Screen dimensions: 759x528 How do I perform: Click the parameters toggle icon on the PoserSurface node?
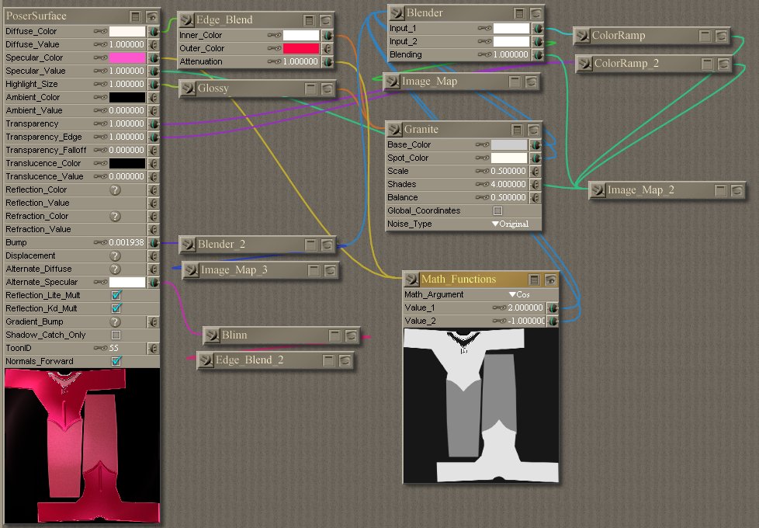[x=136, y=16]
